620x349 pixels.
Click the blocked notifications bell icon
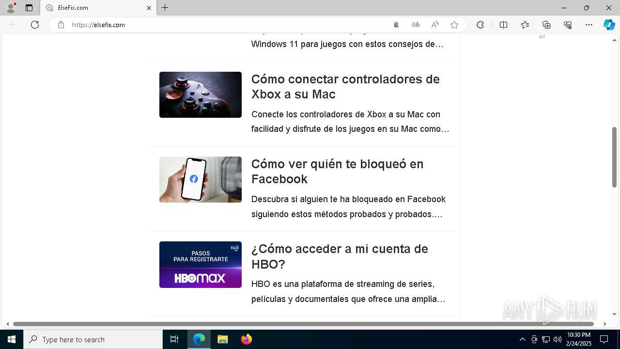point(396,25)
